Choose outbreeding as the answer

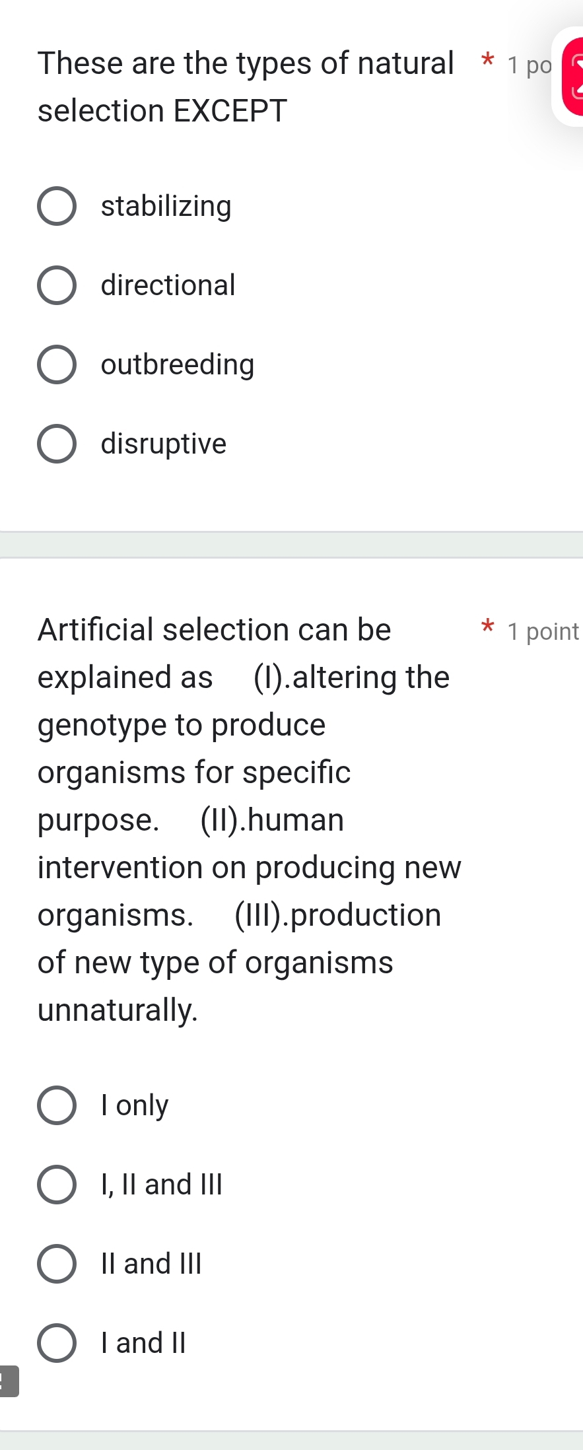pyautogui.click(x=176, y=364)
